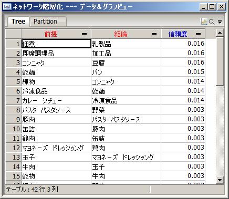Select パスタ パスタソース in row 8
Screen dimensions: 229x199
pos(56,110)
